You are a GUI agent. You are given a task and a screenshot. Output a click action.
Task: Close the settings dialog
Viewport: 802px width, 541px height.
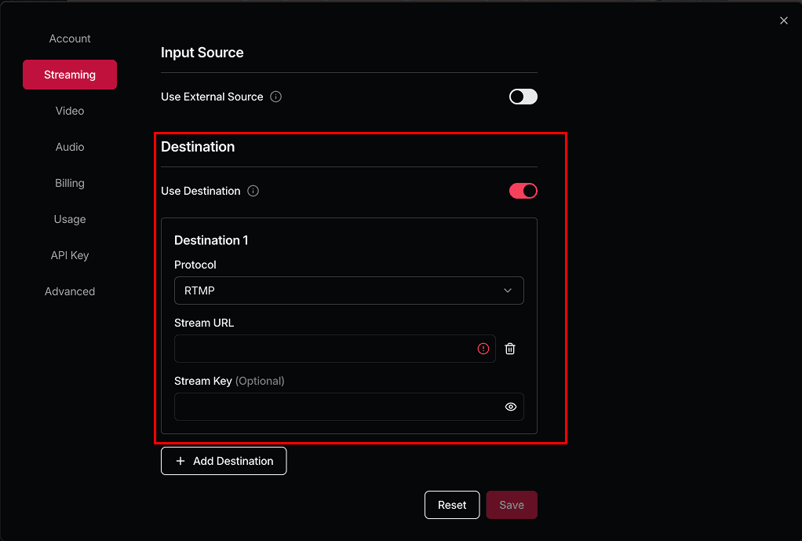pos(784,21)
